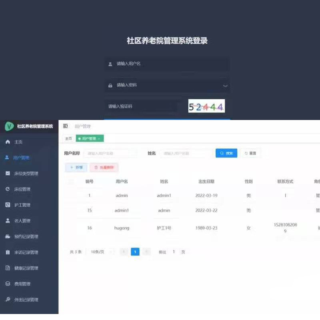The height and width of the screenshot is (320, 320).
Task: Close the 用户管理 tab
Action: pyautogui.click(x=99, y=139)
